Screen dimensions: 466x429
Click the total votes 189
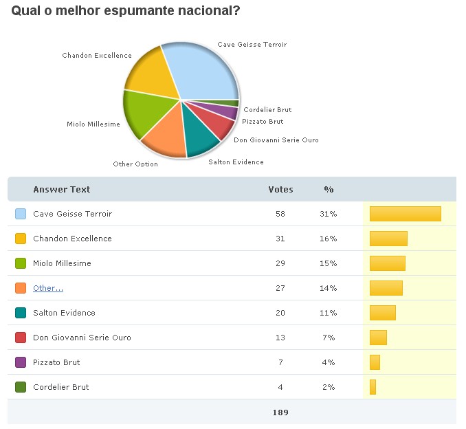[x=280, y=412]
